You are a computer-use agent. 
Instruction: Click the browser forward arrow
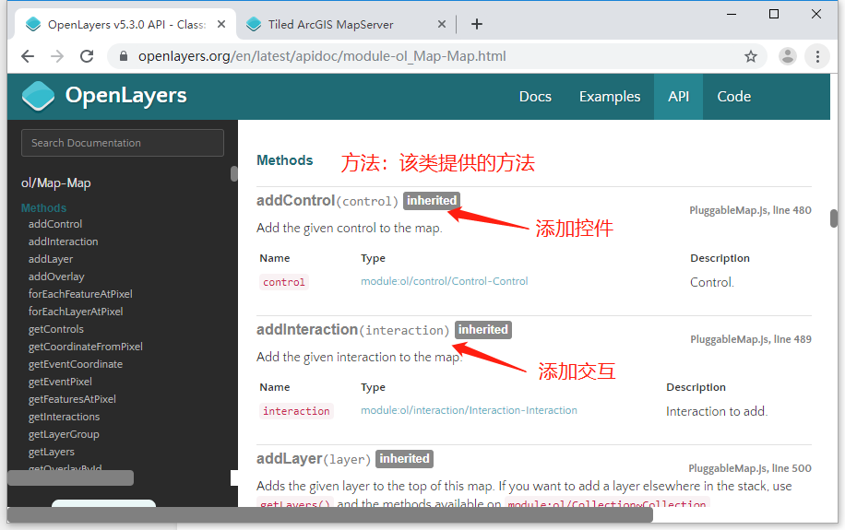click(57, 56)
